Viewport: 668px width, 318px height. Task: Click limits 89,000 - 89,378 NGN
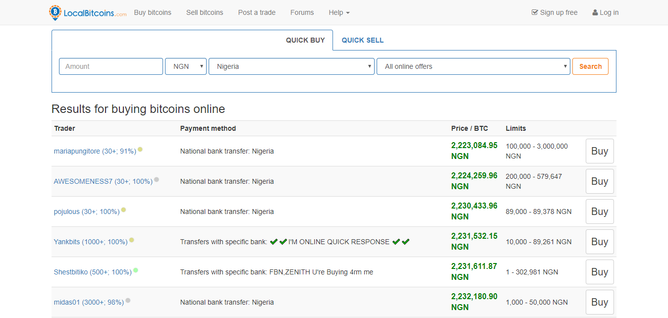[x=539, y=212]
